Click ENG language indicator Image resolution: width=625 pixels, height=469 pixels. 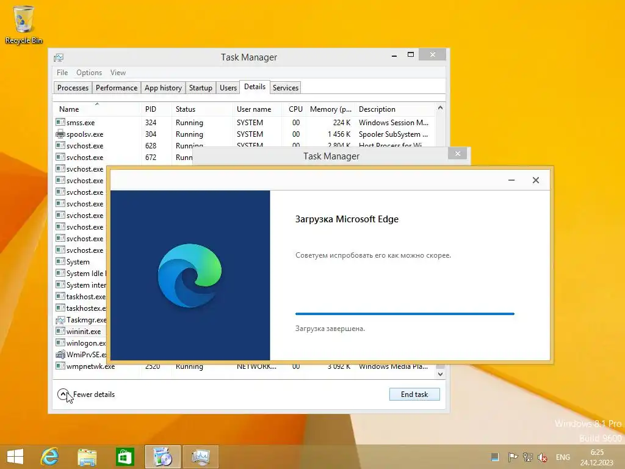(x=563, y=457)
